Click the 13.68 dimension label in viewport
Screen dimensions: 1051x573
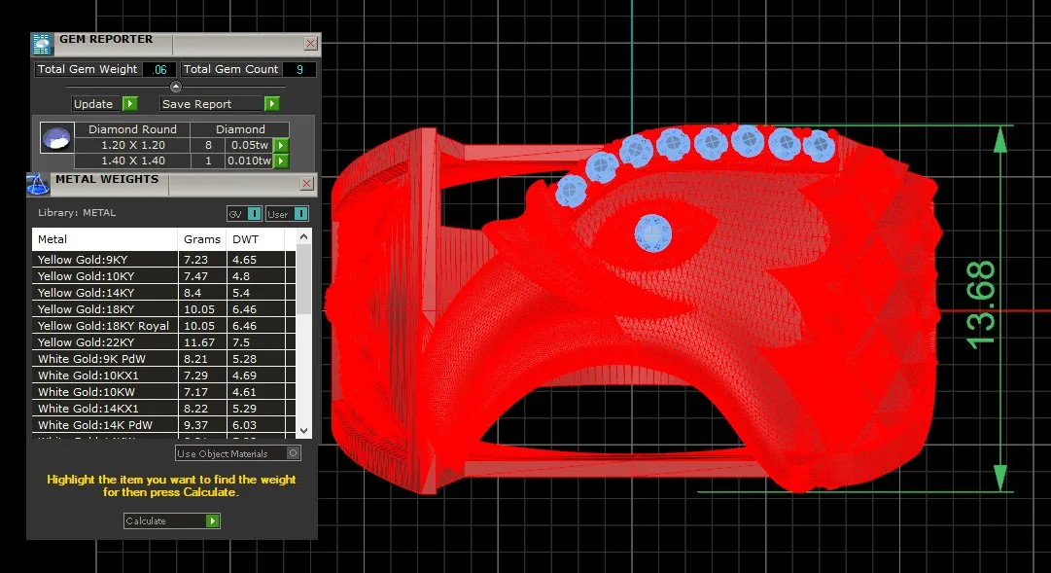[x=981, y=304]
